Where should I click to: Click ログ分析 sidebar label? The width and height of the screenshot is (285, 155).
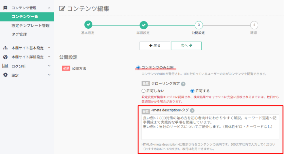click(x=19, y=66)
